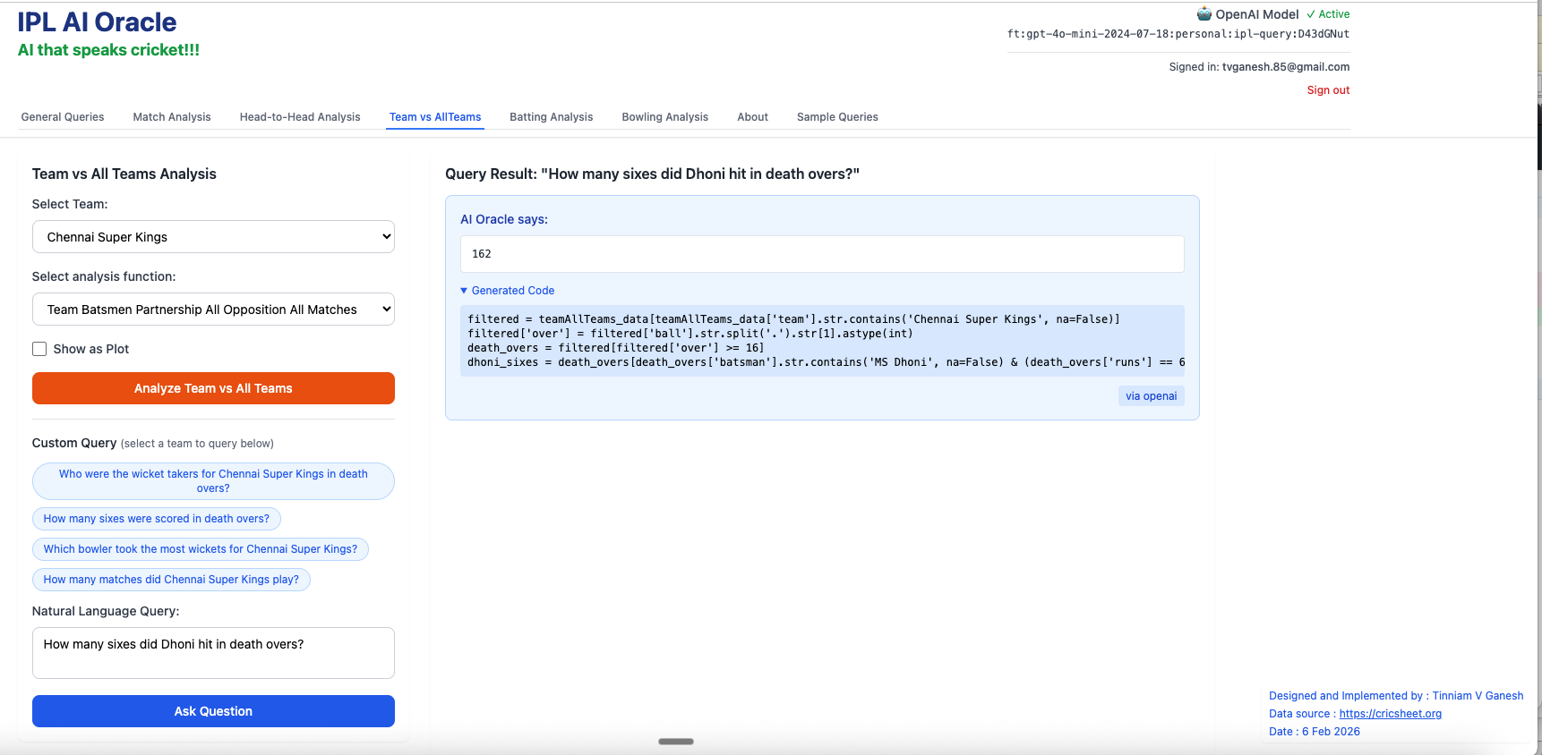This screenshot has height=755, width=1542.
Task: Open the Head-to-Head Analysis tab
Action: (x=300, y=117)
